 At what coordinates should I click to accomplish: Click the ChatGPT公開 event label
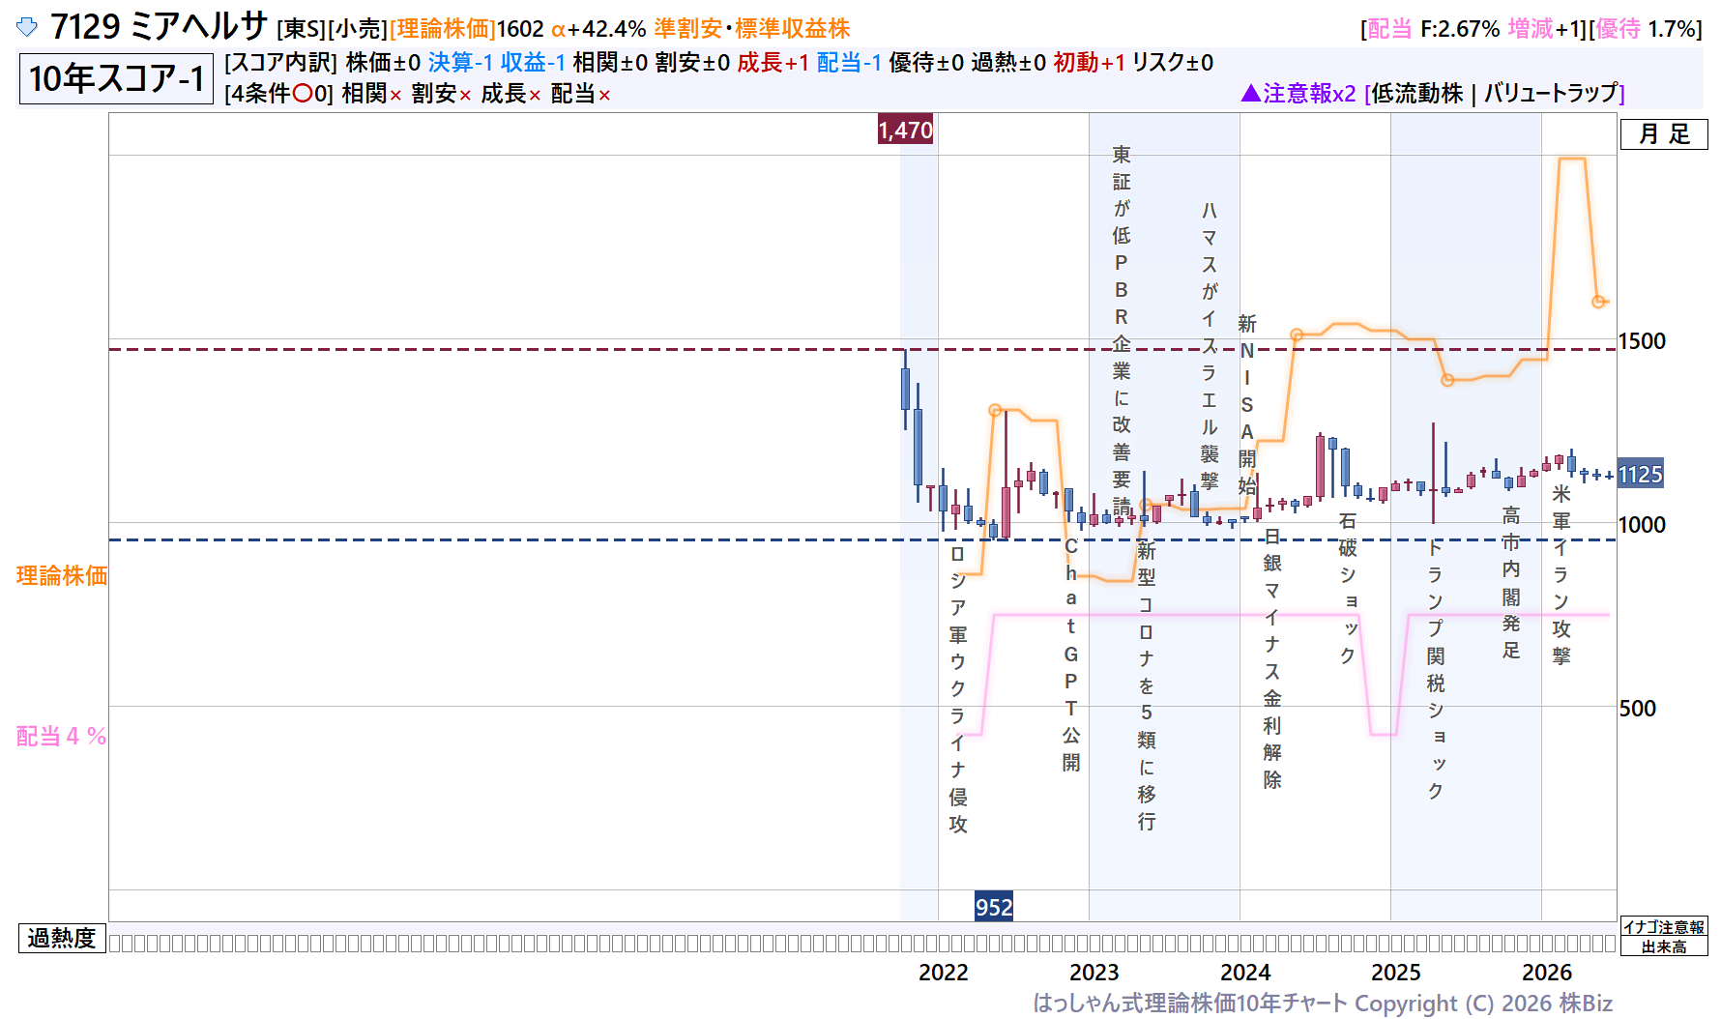(x=1071, y=655)
